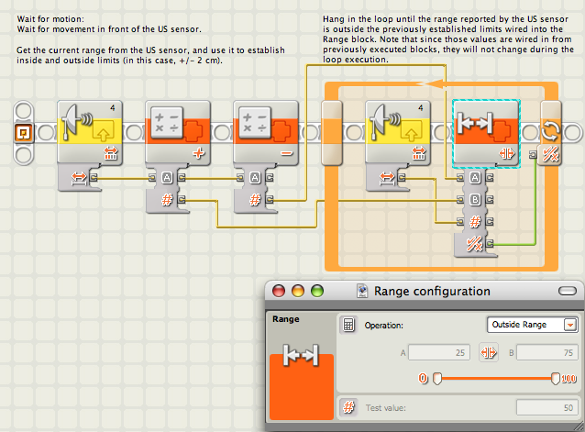Click the window toolbar pill button
The height and width of the screenshot is (432, 585).
point(568,291)
